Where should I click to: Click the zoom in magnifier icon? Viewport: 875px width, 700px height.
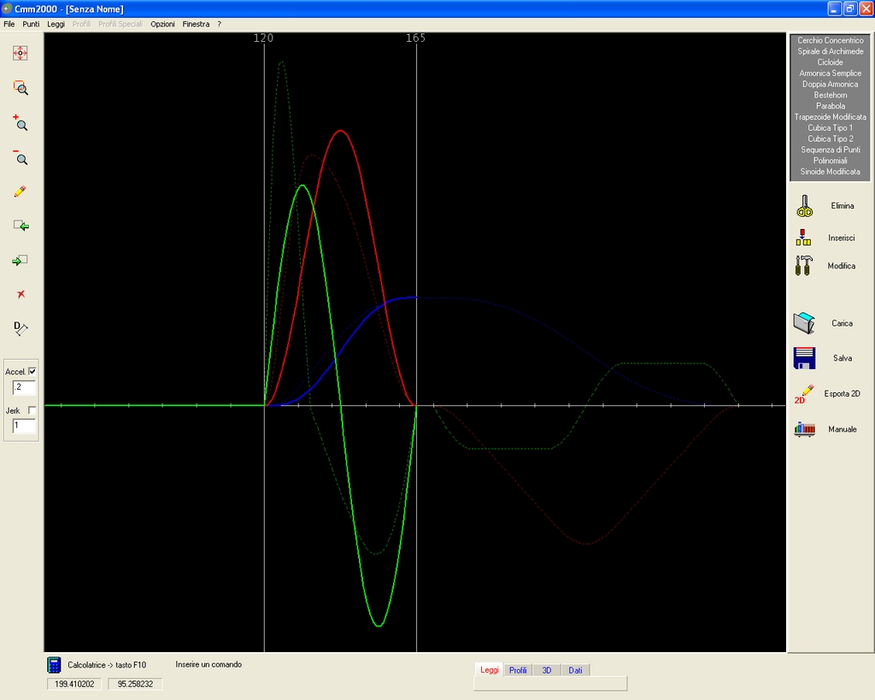[21, 122]
